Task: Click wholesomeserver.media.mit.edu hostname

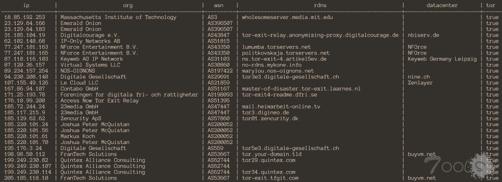Action: 287,17
